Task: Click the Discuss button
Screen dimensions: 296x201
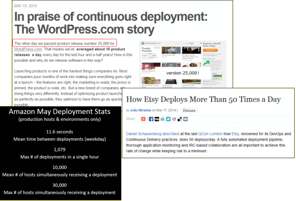Action: point(189,110)
